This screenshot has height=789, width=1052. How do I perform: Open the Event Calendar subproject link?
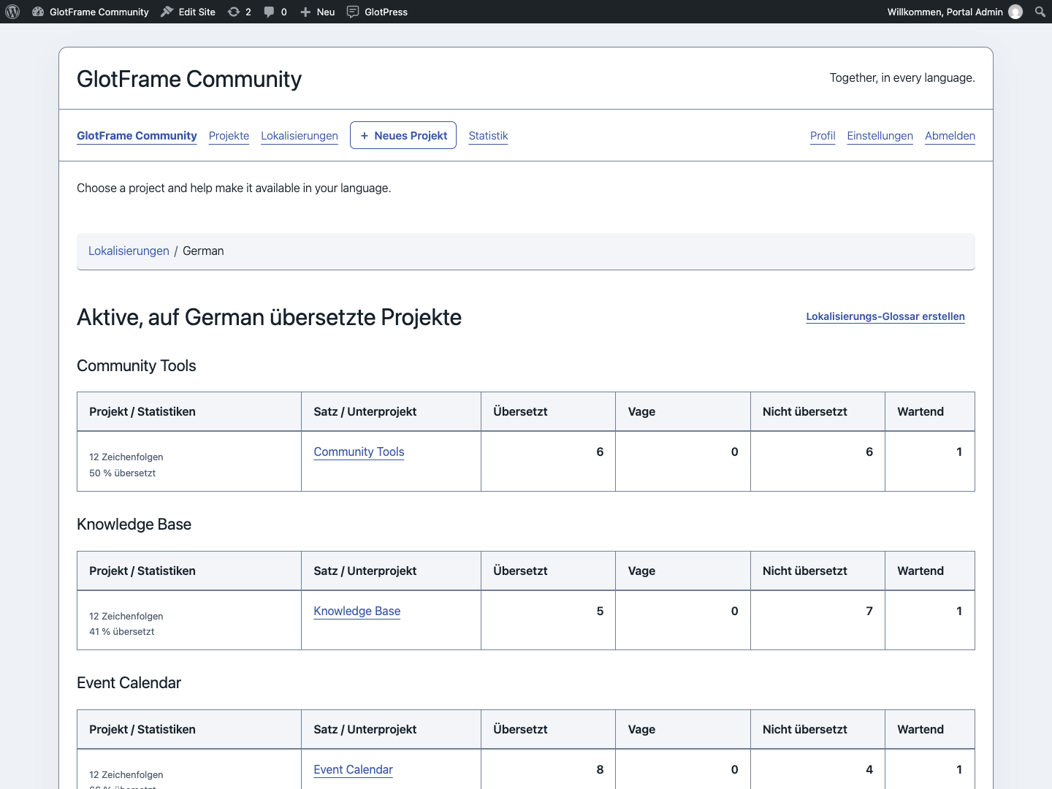coord(353,769)
